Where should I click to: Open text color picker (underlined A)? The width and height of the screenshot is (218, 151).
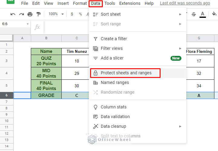[203, 14]
